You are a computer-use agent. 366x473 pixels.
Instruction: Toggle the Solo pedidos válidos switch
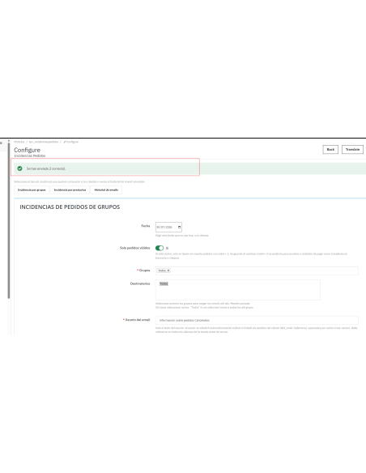160,248
